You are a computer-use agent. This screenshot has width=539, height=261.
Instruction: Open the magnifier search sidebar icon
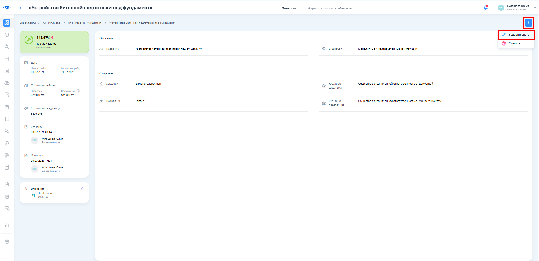pyautogui.click(x=7, y=47)
